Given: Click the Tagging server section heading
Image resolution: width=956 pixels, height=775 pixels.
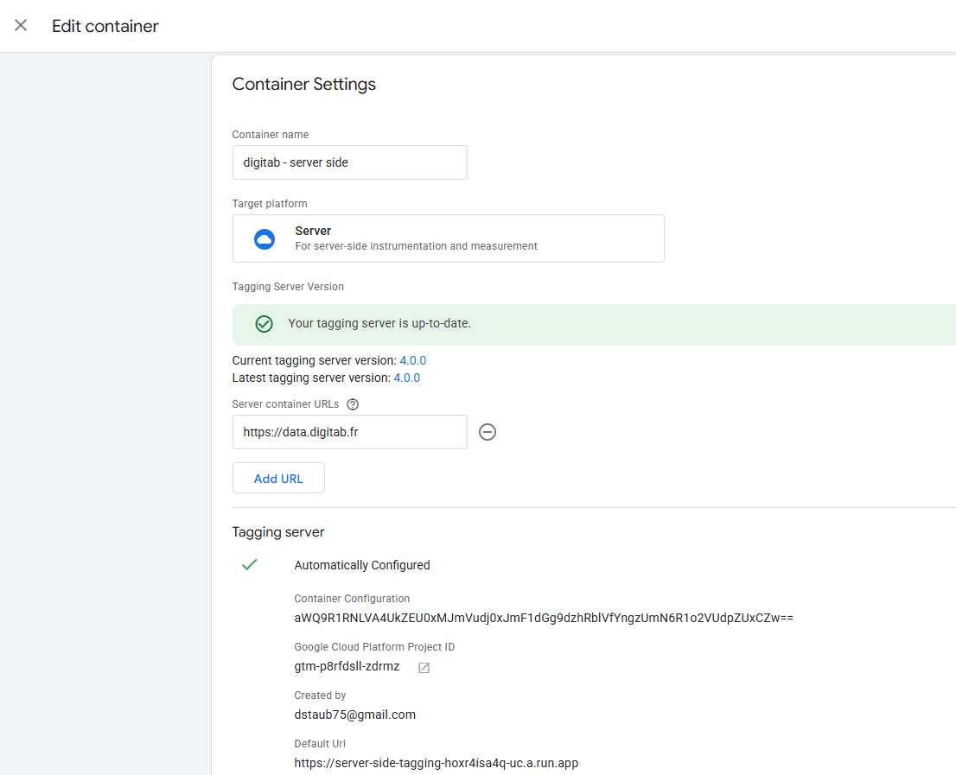Looking at the screenshot, I should 278,532.
